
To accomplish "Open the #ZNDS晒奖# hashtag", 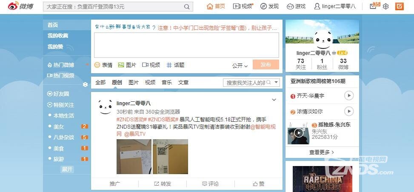I will pos(163,120).
